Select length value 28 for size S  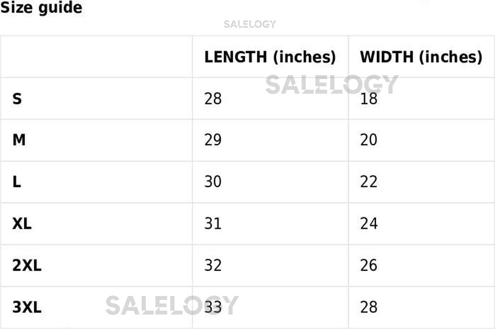[x=213, y=99]
